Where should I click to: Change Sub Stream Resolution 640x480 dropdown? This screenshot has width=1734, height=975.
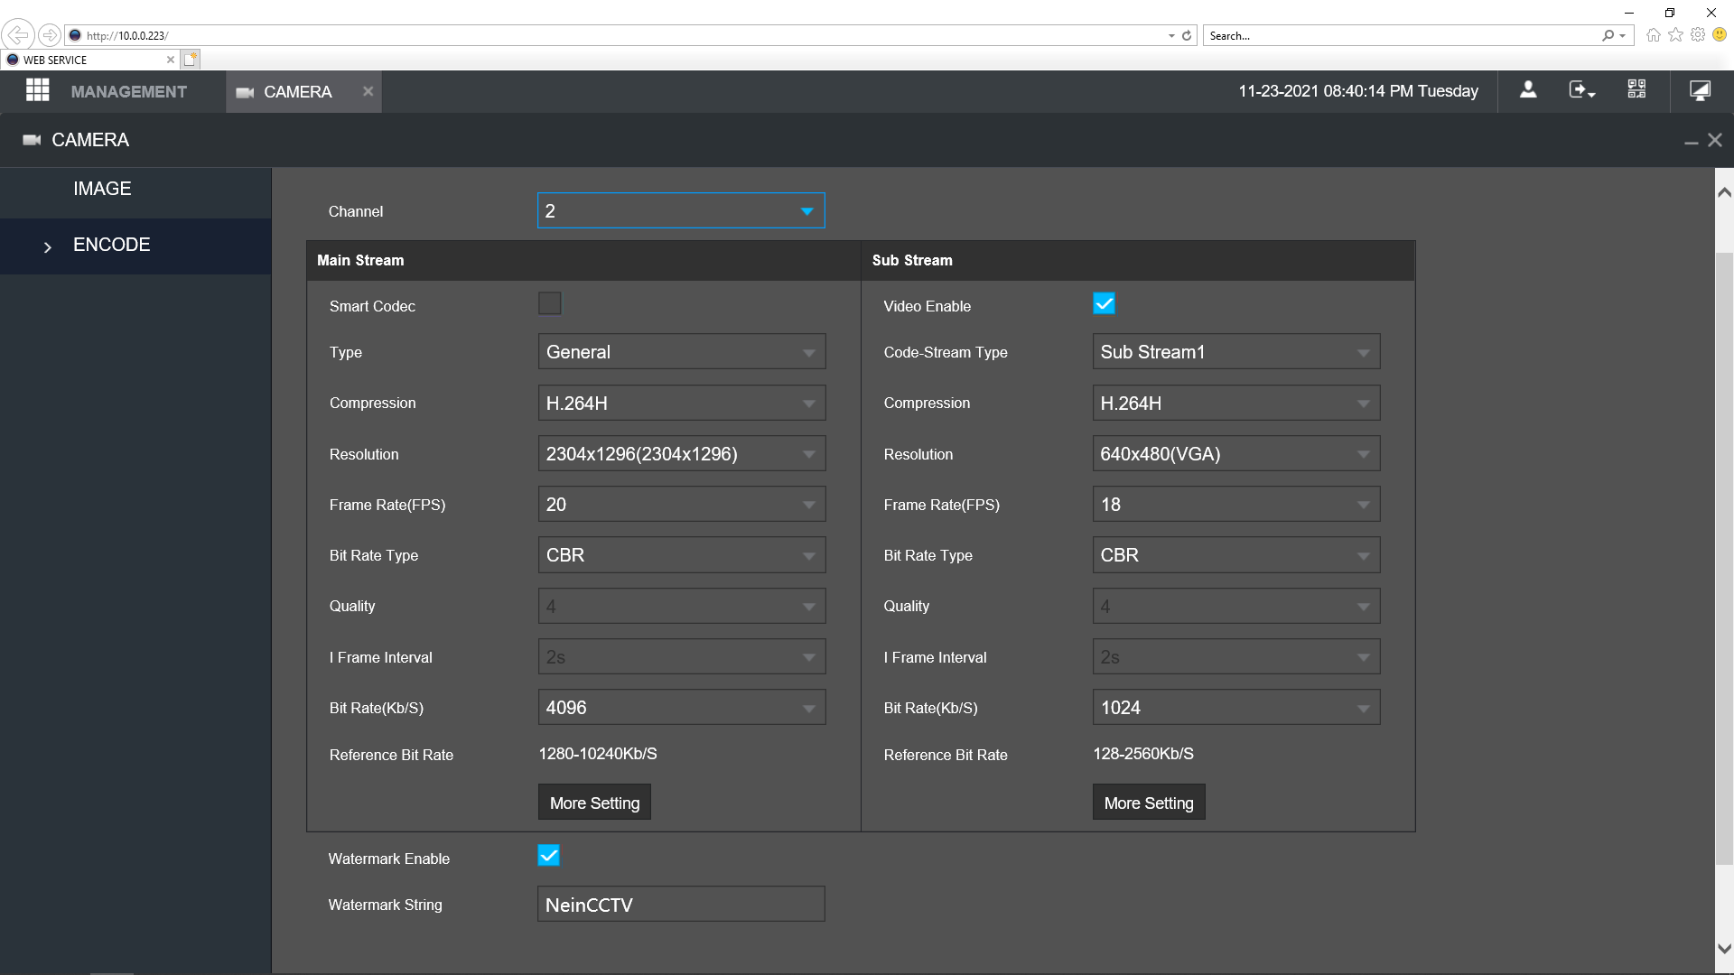(1236, 453)
